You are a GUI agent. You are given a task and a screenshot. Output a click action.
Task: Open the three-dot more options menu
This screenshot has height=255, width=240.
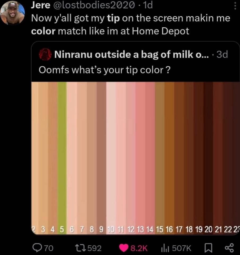(234, 6)
